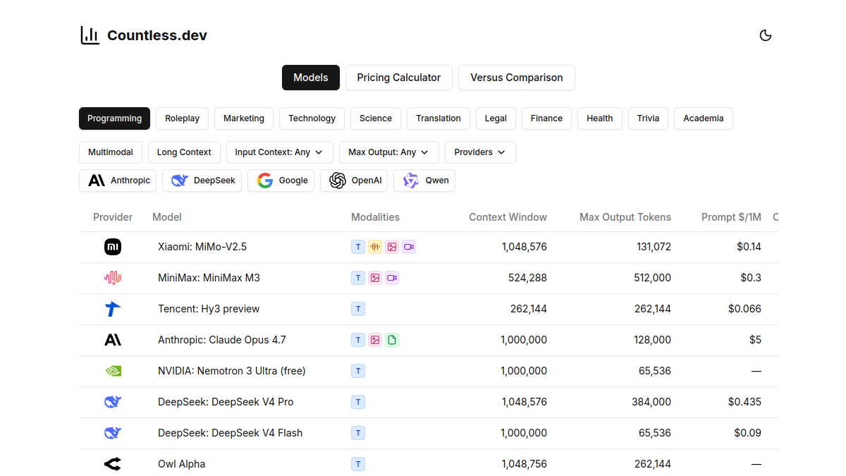
Task: Click the file modality icon for Claude Opus 4.7
Action: [x=392, y=340]
